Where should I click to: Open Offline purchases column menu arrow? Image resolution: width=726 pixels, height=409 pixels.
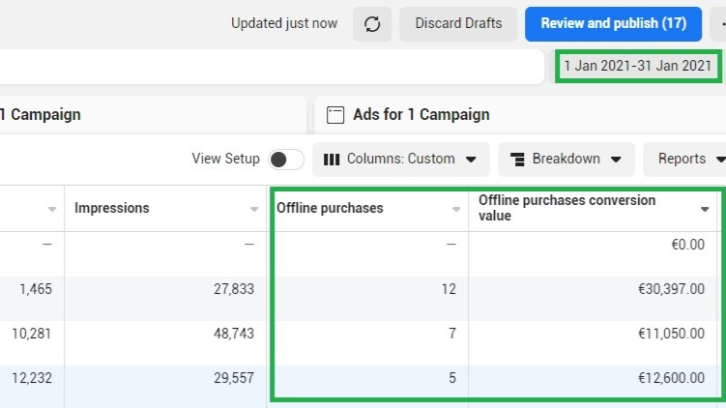tap(456, 209)
